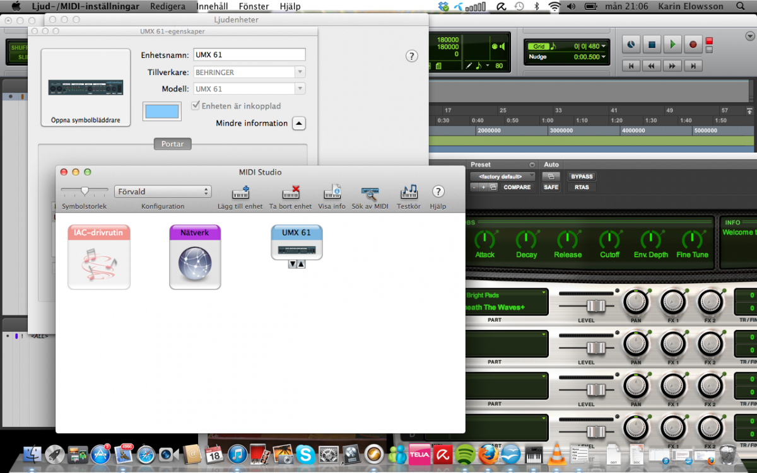Adjust the Fine Tune knob
The image size is (757, 473).
pos(692,240)
